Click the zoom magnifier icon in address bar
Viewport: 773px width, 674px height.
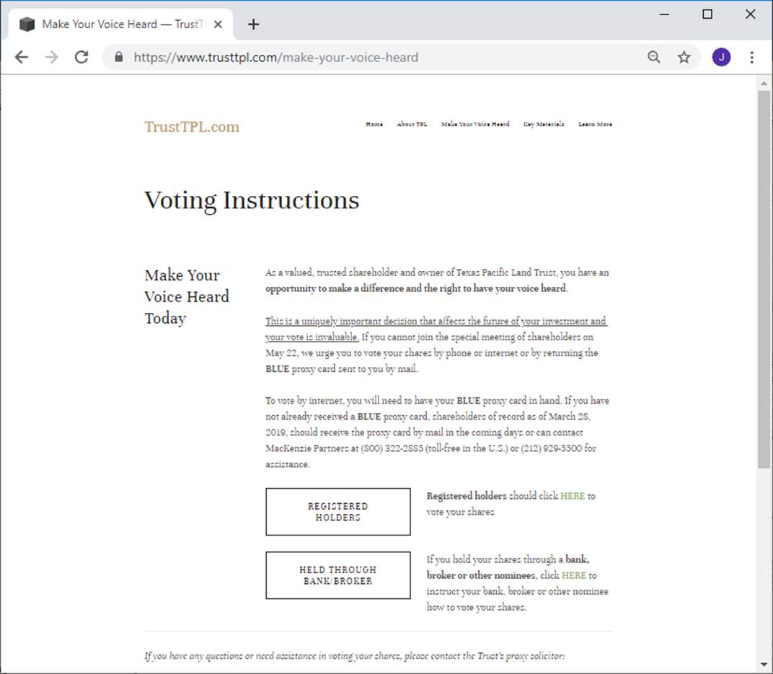coord(654,58)
